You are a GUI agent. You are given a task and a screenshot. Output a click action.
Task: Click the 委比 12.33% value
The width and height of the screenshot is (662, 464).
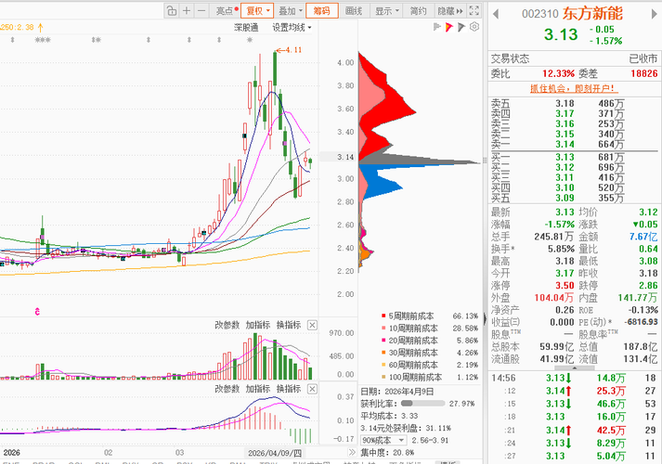558,74
